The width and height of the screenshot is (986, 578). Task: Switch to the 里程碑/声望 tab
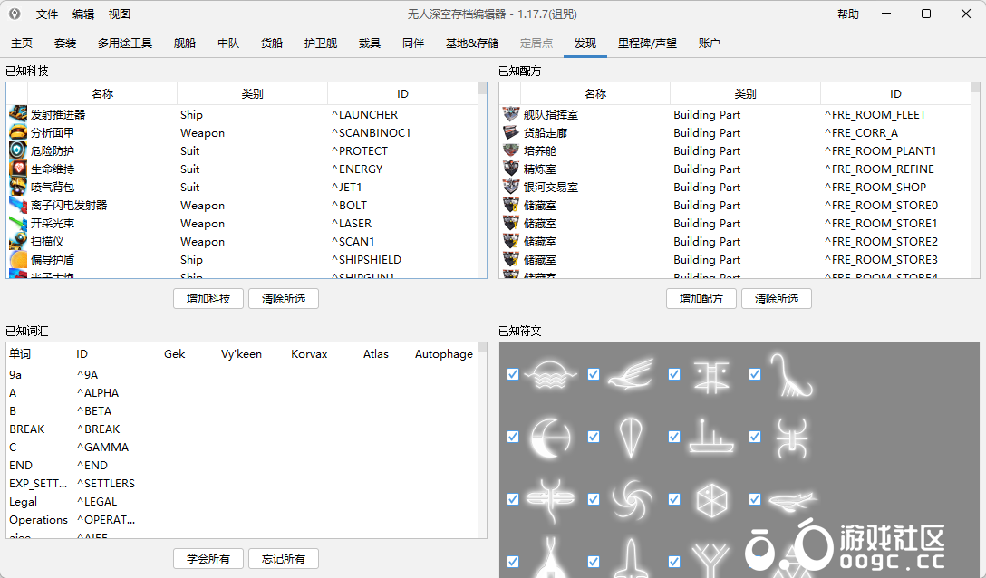coord(647,43)
